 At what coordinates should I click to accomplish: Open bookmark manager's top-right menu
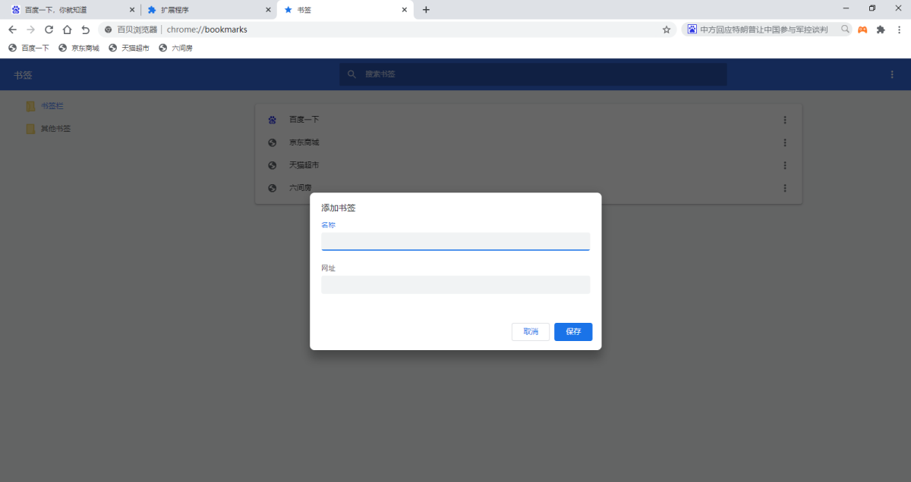[x=892, y=74]
